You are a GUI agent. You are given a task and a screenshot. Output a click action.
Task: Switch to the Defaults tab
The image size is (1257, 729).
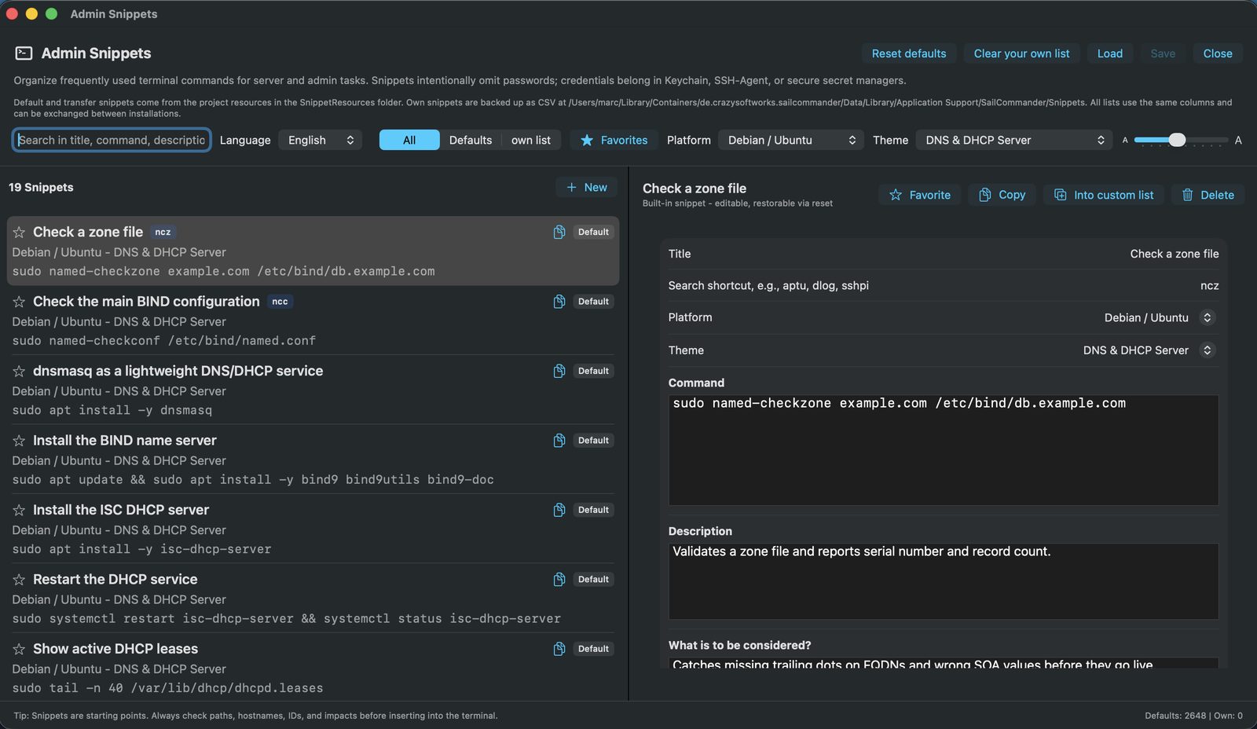[x=471, y=140]
